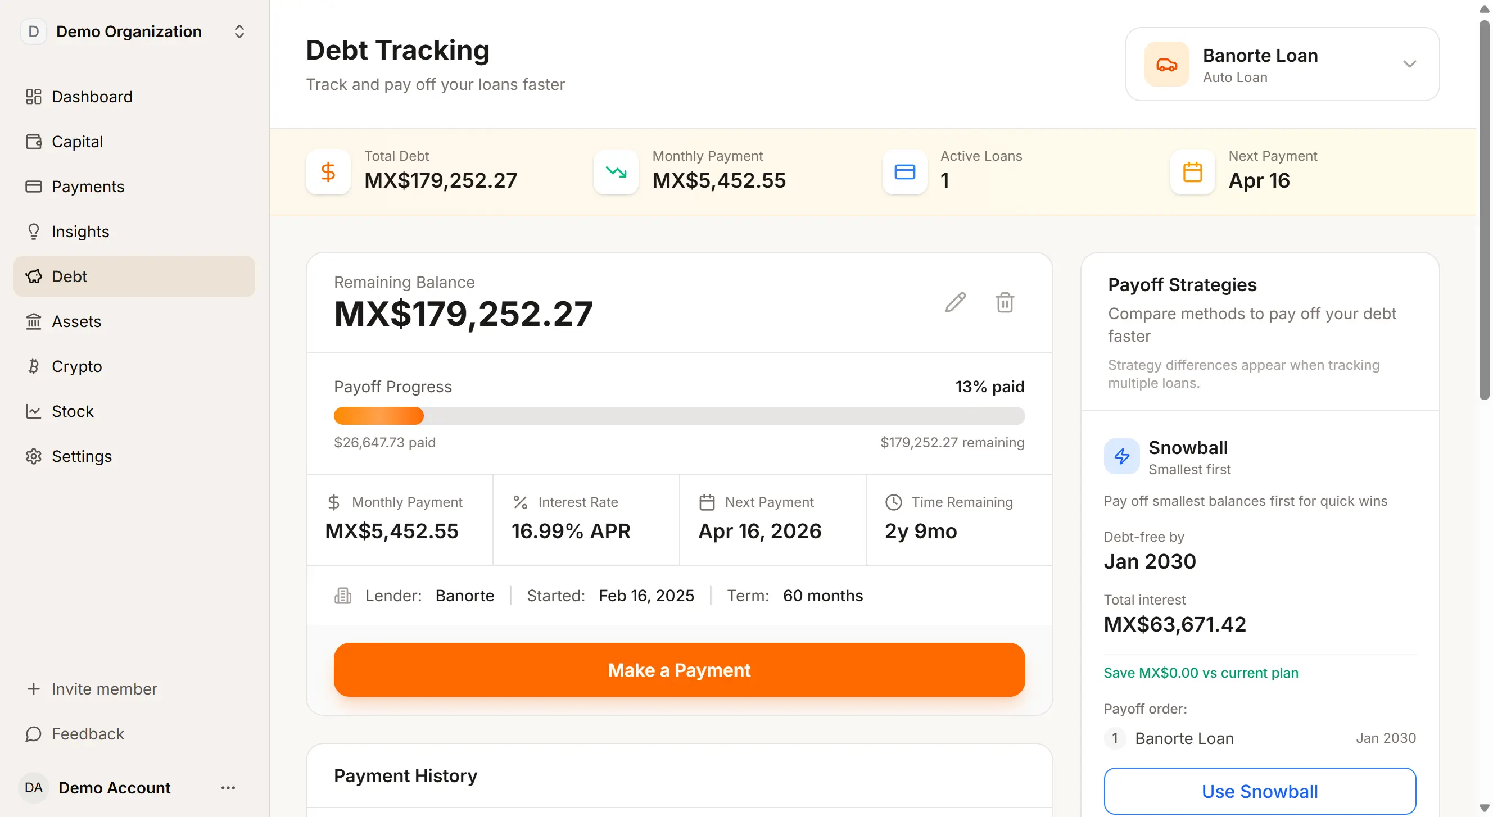1493x817 pixels.
Task: Click the Payoff Progress bar
Action: [x=679, y=416]
